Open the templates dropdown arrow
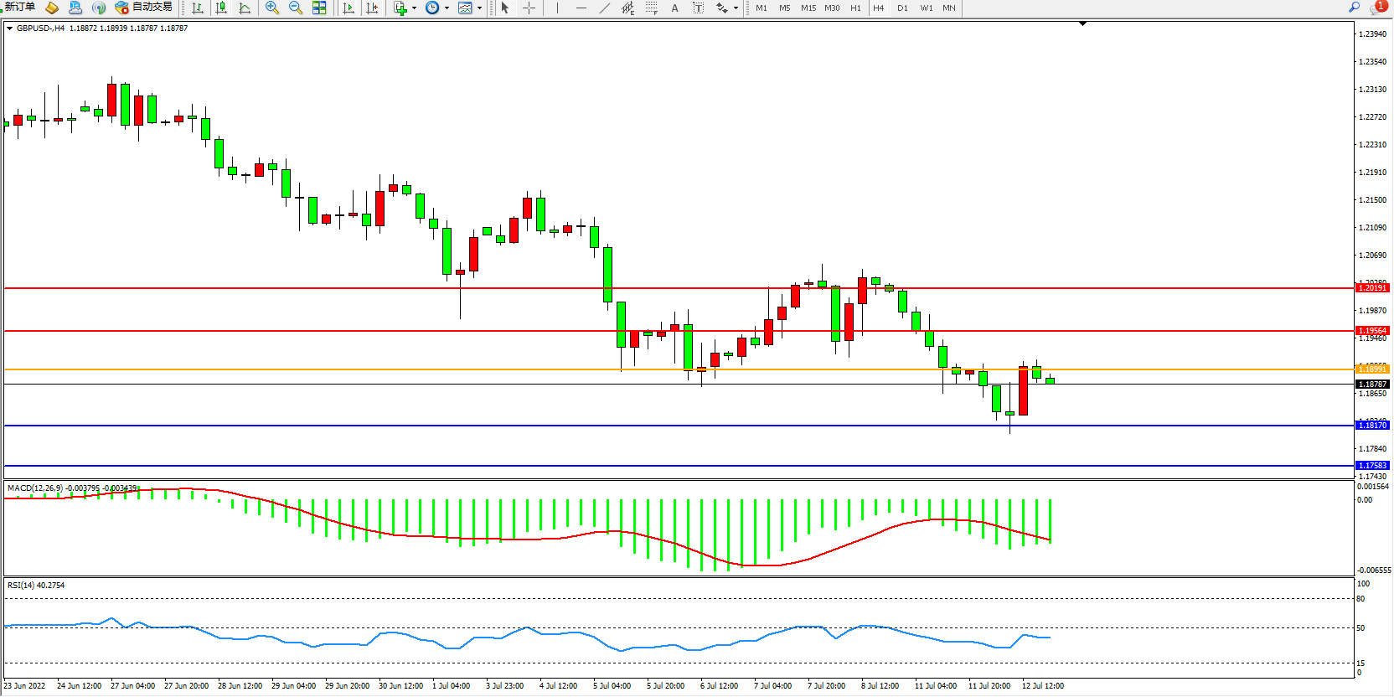The image size is (1394, 697). pyautogui.click(x=479, y=8)
